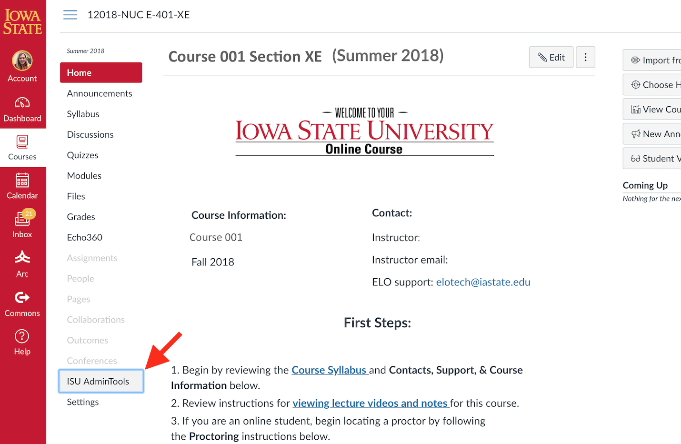Create a New Announcement button
Viewport: 681px width, 444px height.
click(x=652, y=134)
